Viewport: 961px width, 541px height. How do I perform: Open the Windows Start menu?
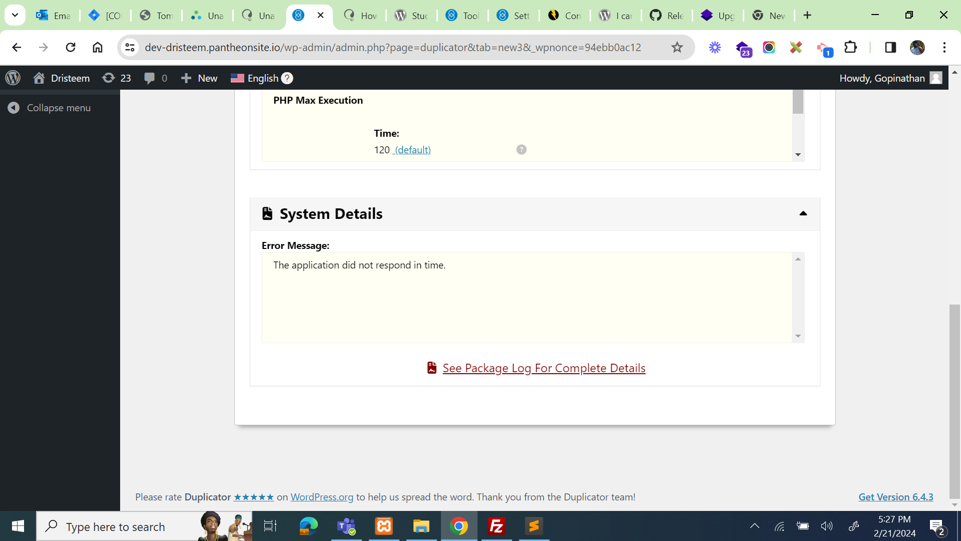point(18,526)
